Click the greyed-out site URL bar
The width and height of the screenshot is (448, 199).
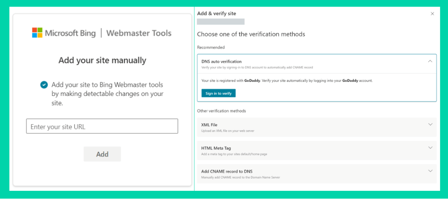point(221,22)
